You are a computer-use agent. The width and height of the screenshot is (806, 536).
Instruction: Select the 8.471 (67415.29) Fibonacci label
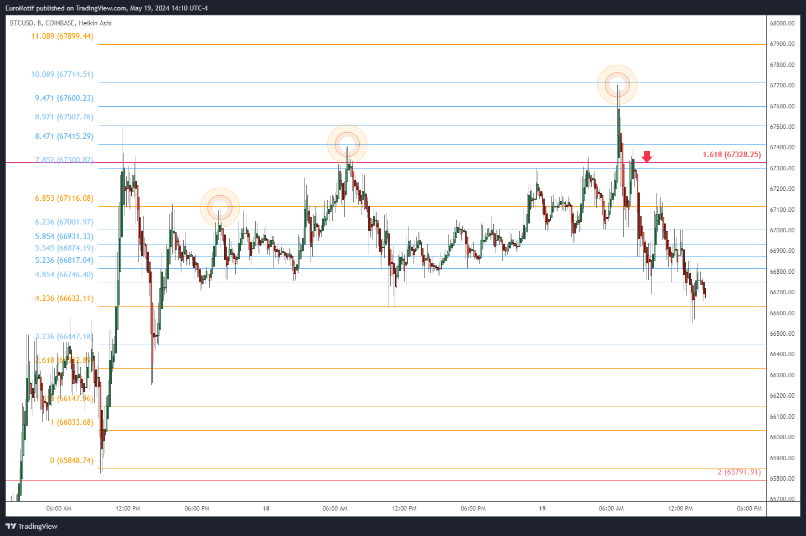64,136
